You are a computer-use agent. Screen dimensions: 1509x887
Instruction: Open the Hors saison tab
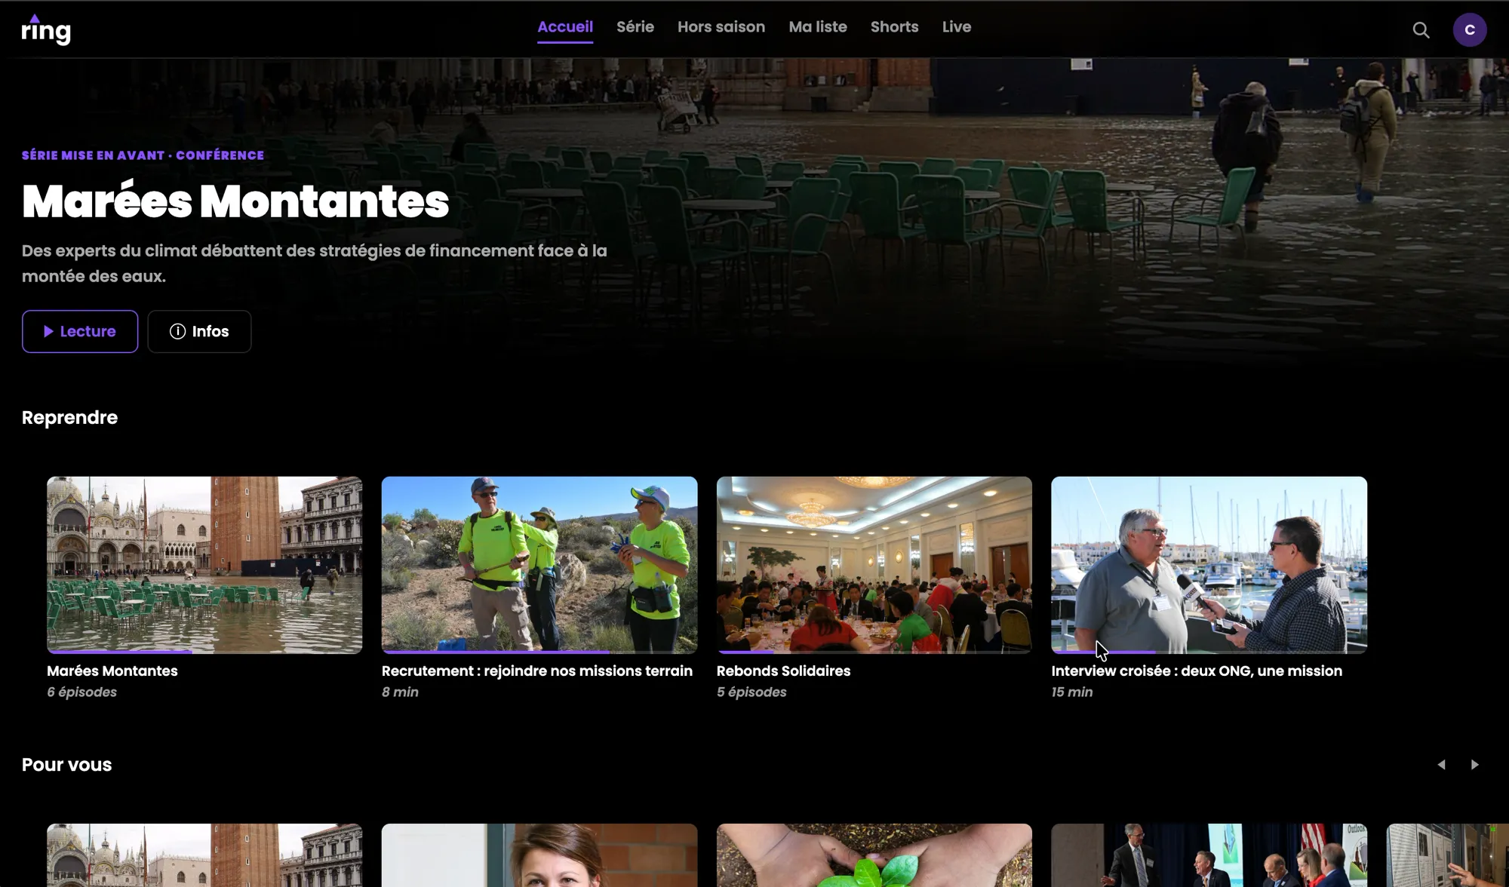(721, 27)
